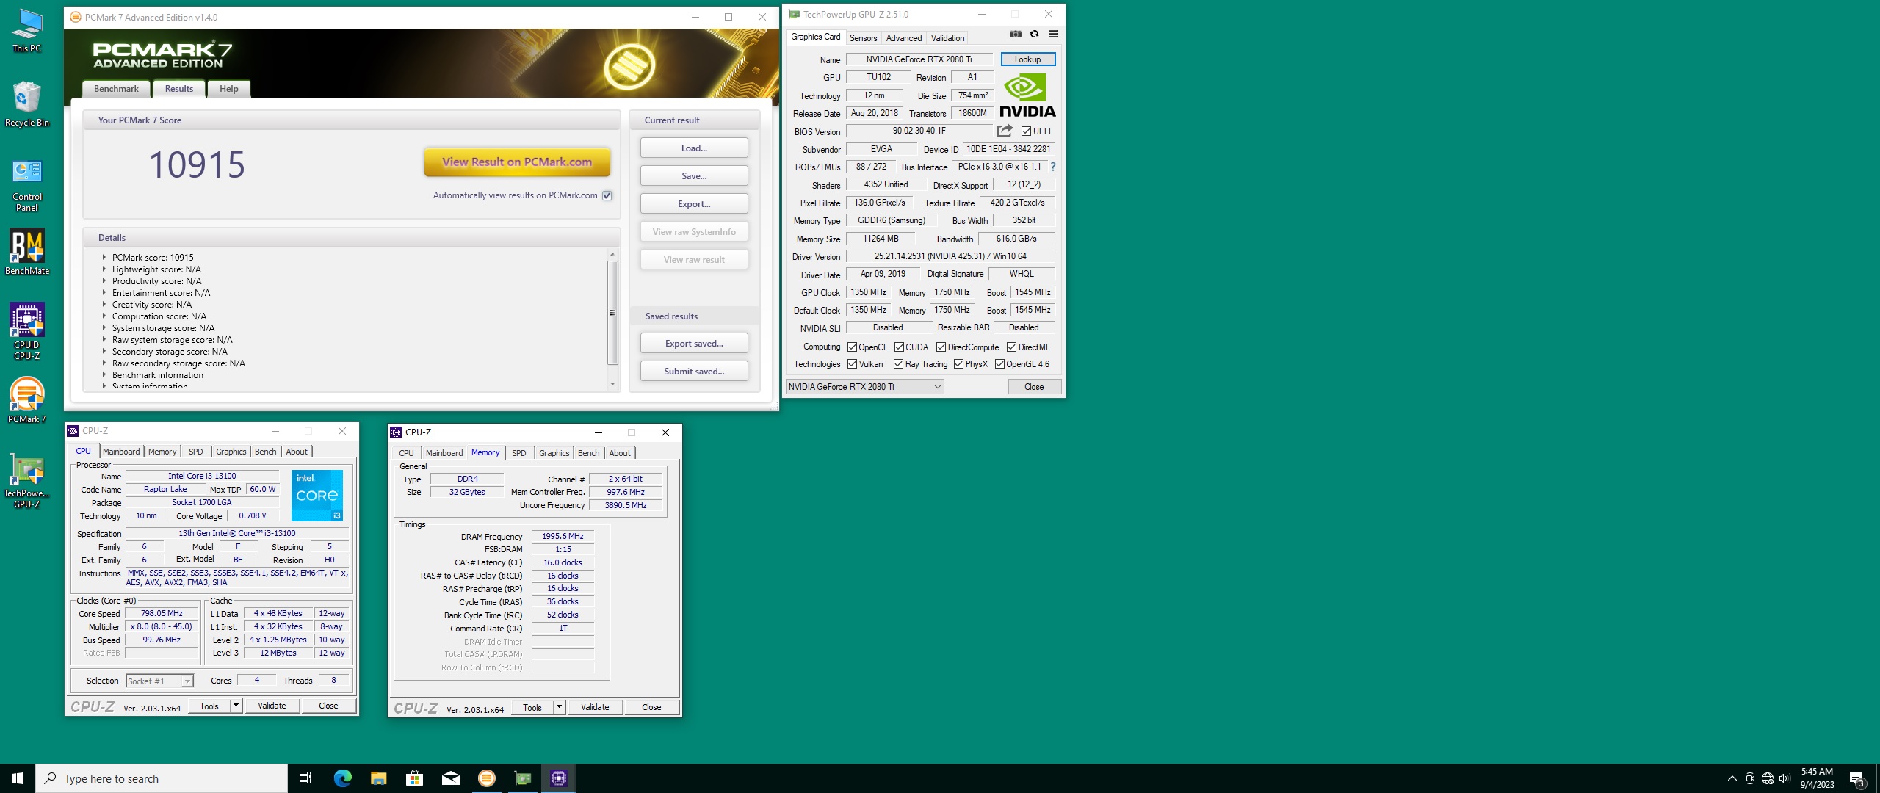
Task: Toggle DirectCompute checkbox
Action: tap(941, 347)
